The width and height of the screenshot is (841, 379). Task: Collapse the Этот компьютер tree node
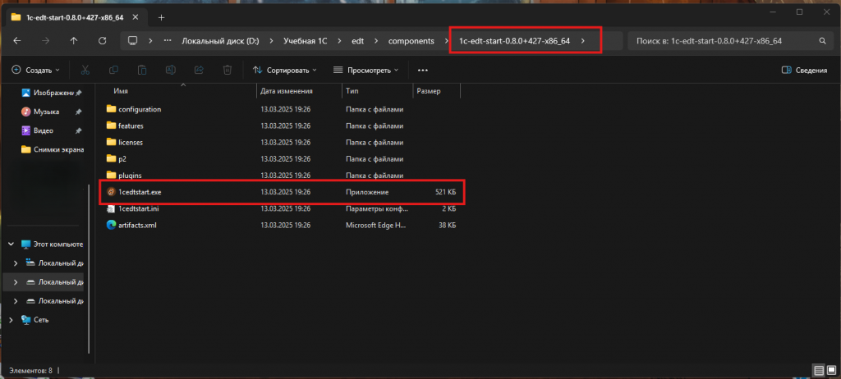point(11,244)
